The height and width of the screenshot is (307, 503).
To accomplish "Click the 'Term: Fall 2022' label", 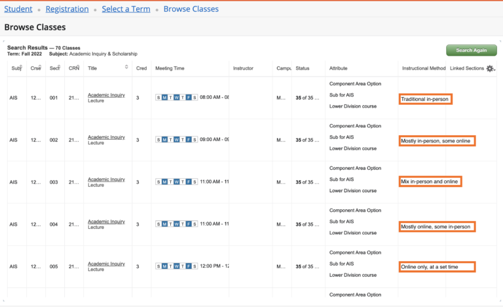I will 24,54.
